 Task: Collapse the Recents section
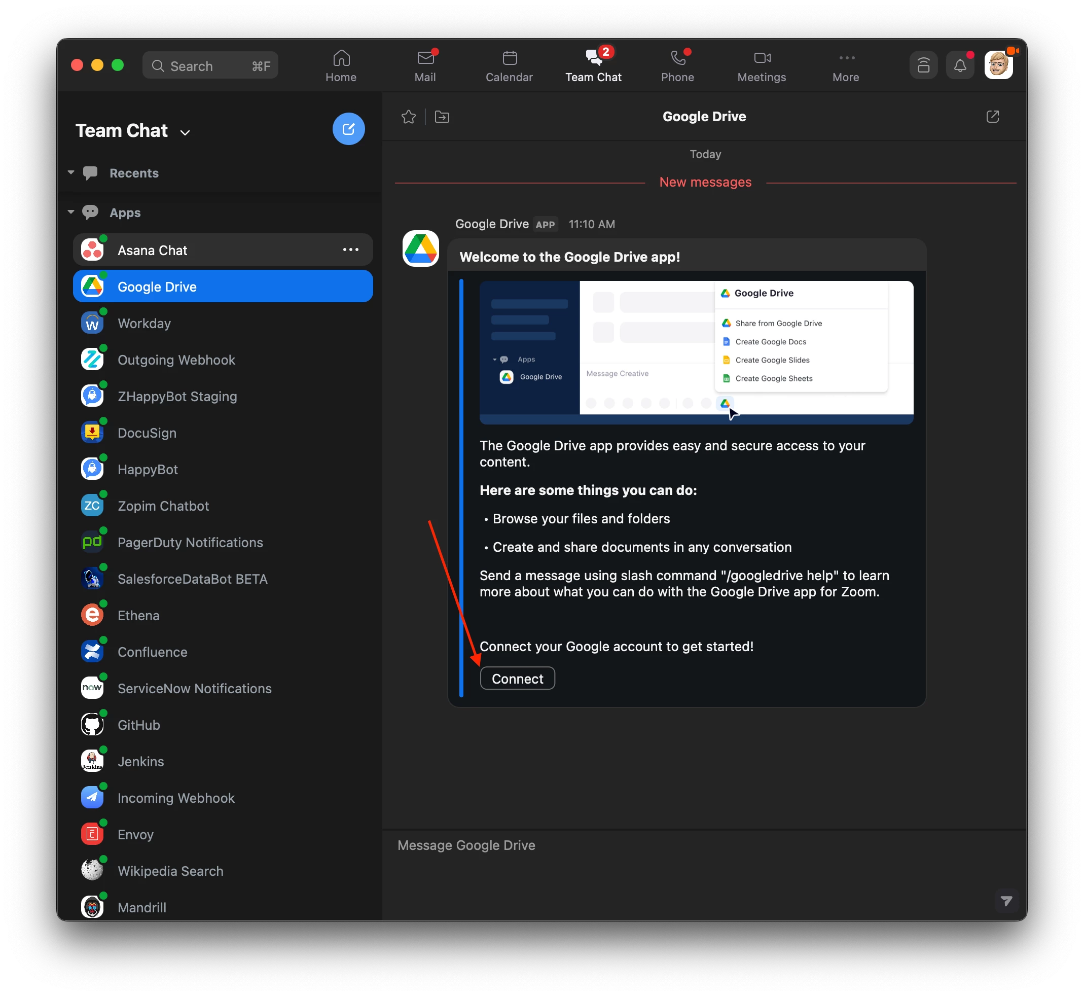(x=71, y=172)
